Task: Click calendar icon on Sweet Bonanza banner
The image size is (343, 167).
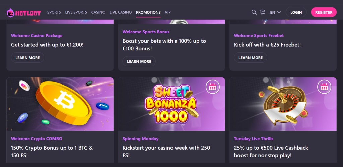Action: point(213,87)
